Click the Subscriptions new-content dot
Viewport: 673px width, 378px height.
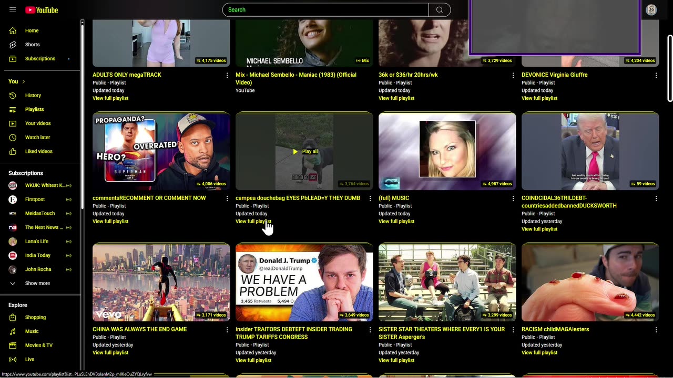(x=69, y=59)
